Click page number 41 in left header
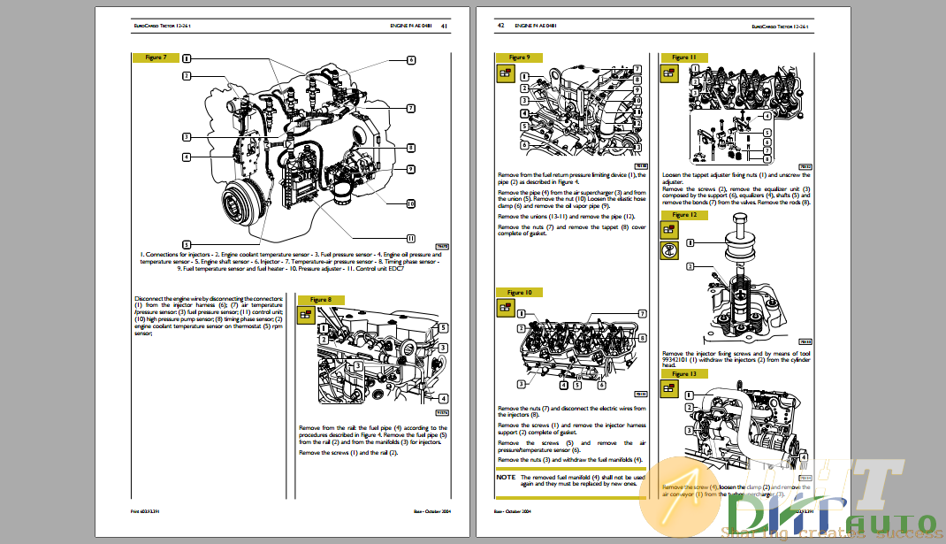Screen dimensions: 946x544 (444, 26)
